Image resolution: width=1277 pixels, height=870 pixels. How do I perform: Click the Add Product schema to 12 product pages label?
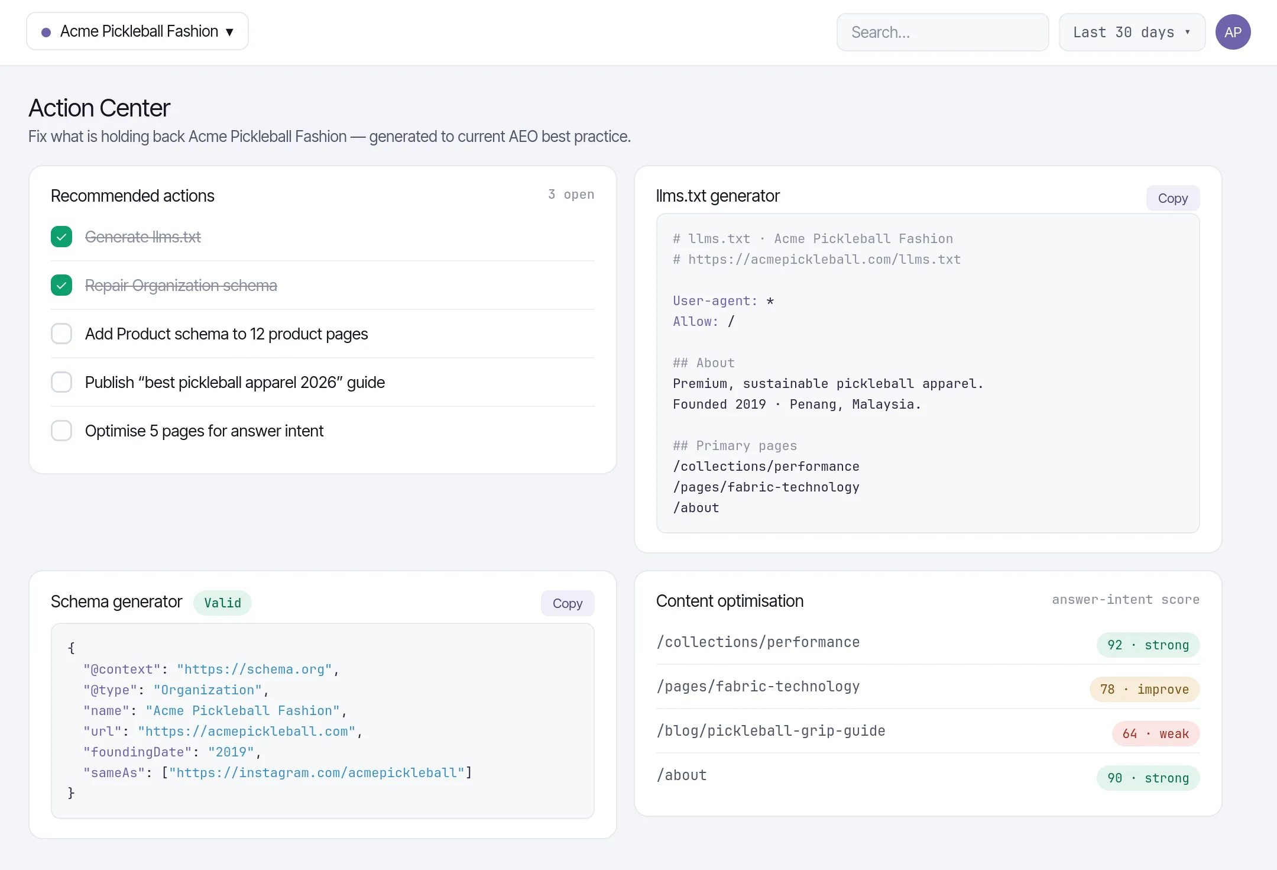tap(226, 334)
